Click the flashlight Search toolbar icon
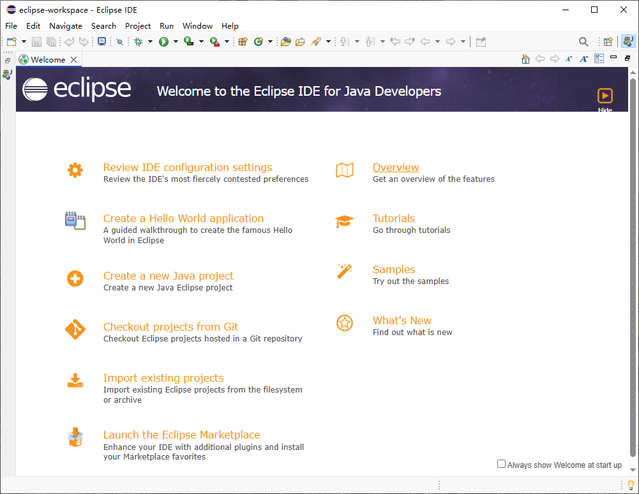Viewport: 639px width, 494px height. [x=316, y=41]
